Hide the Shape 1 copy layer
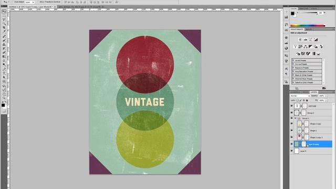This screenshot has height=189, width=336. pyautogui.click(x=292, y=124)
